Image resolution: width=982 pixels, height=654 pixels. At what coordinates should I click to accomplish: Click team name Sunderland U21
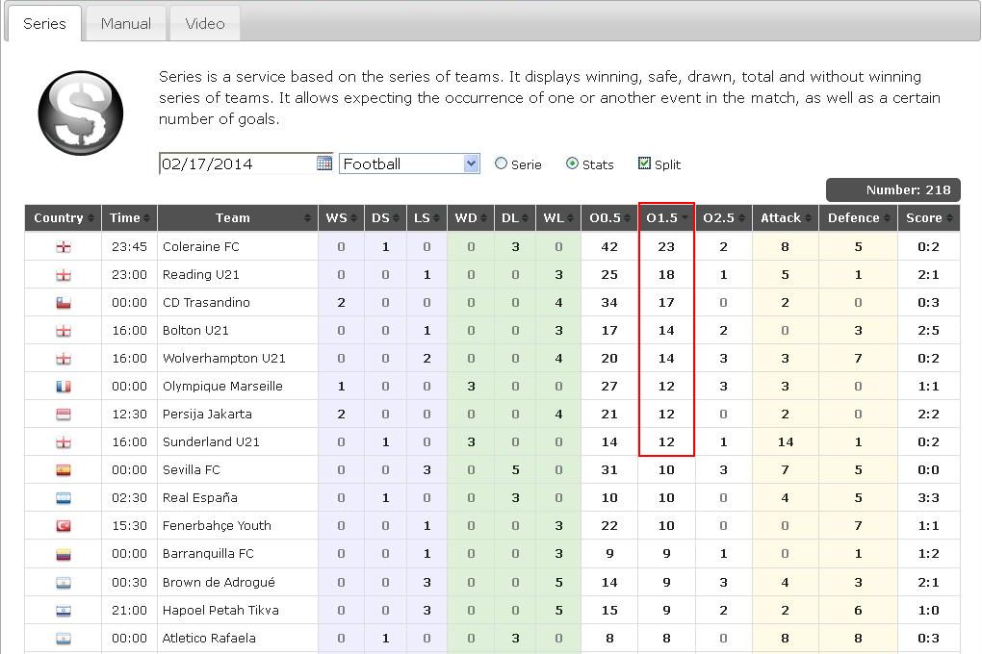pos(211,441)
